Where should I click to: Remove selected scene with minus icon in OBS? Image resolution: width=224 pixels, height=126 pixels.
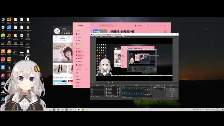point(94,97)
